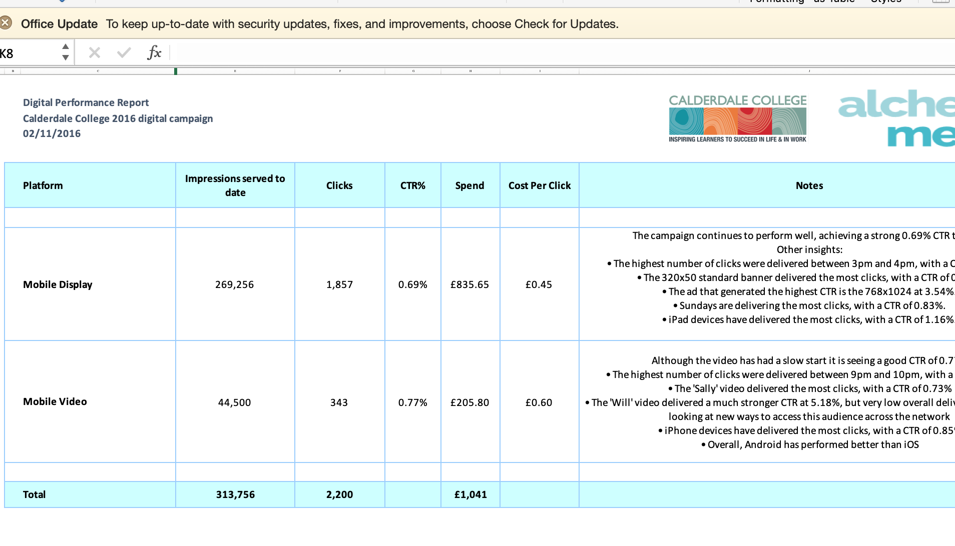Select the CTR% header cell
955x546 pixels.
click(413, 185)
